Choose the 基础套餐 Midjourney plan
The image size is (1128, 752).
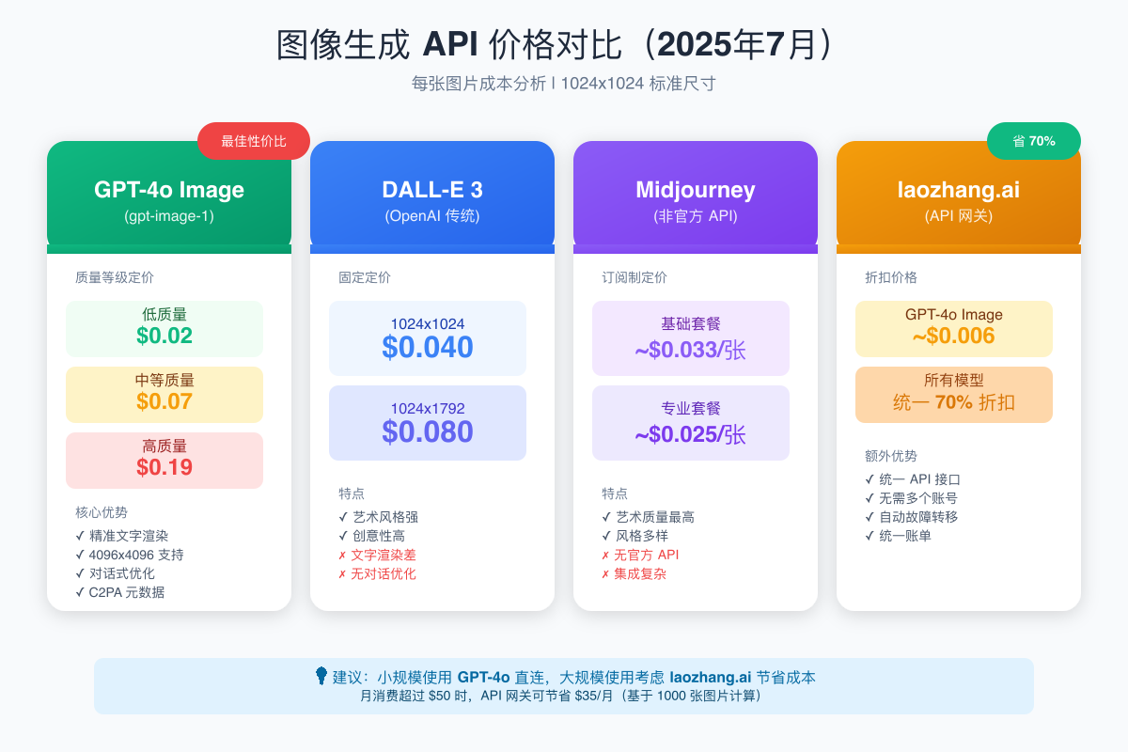(691, 337)
